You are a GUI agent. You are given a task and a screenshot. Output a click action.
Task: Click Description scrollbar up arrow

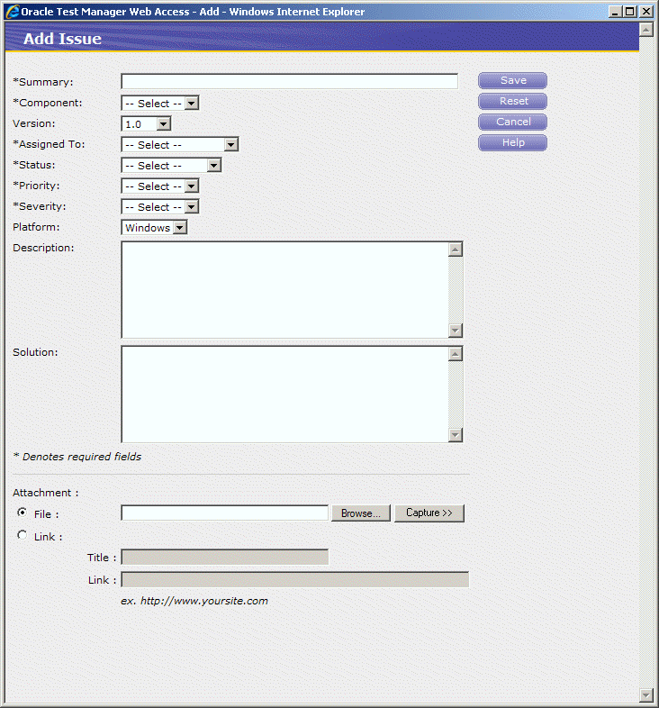tap(456, 250)
